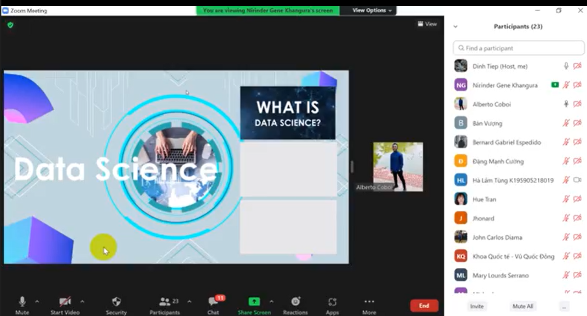587x316 pixels.
Task: Click the green encryption shield icon
Action: tap(10, 25)
